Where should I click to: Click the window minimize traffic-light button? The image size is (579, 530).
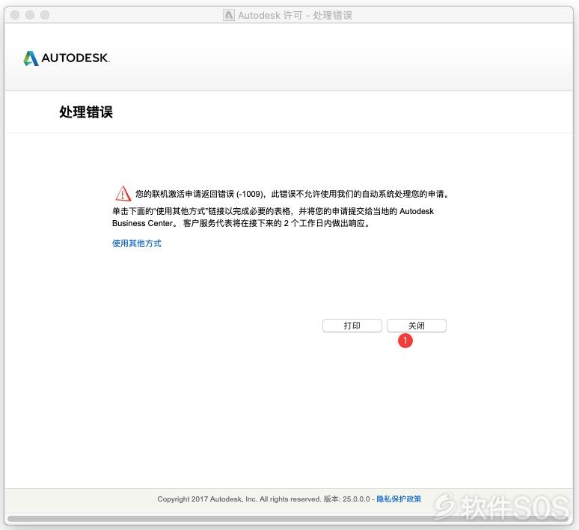click(30, 15)
